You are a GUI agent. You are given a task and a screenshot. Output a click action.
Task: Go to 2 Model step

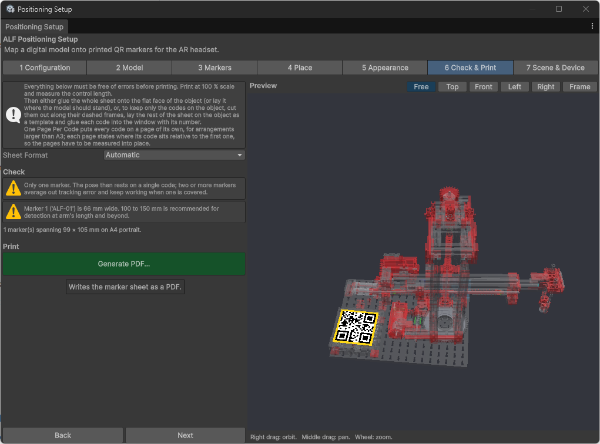[129, 68]
